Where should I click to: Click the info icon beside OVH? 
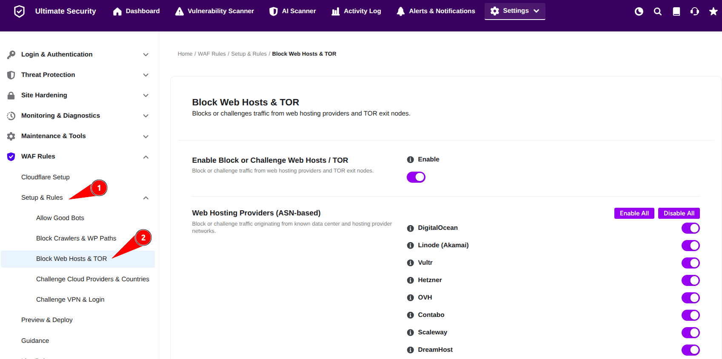411,298
